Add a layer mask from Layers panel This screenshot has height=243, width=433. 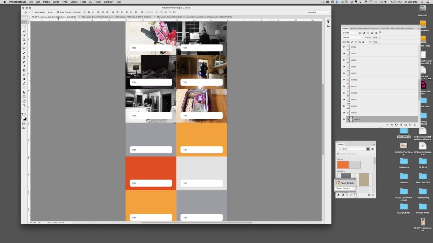[x=396, y=125]
